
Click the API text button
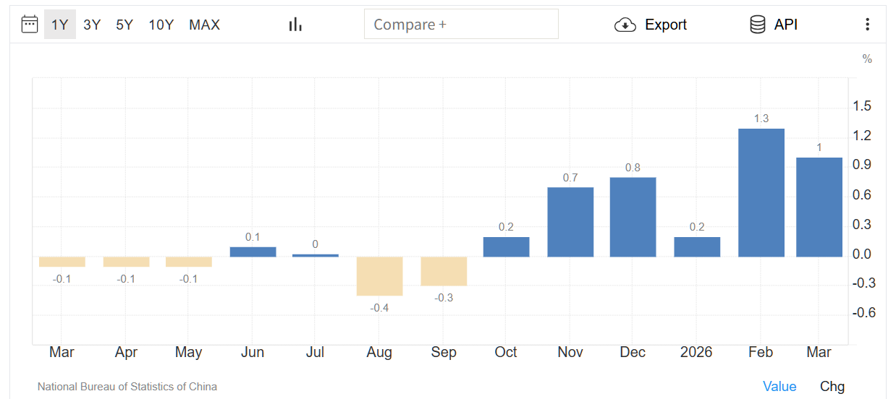(x=786, y=25)
